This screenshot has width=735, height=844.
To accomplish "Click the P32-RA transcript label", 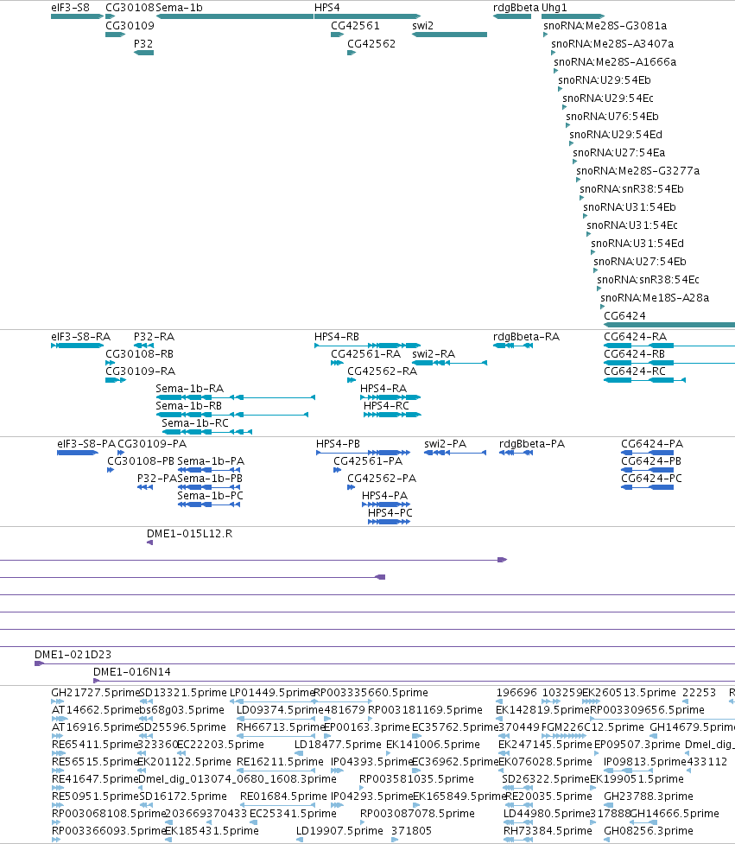I will [154, 337].
